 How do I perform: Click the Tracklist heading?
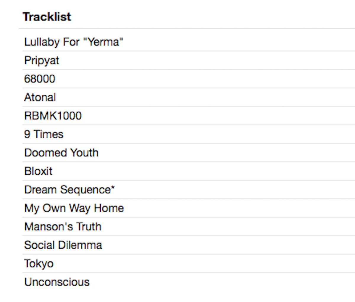[x=47, y=17]
